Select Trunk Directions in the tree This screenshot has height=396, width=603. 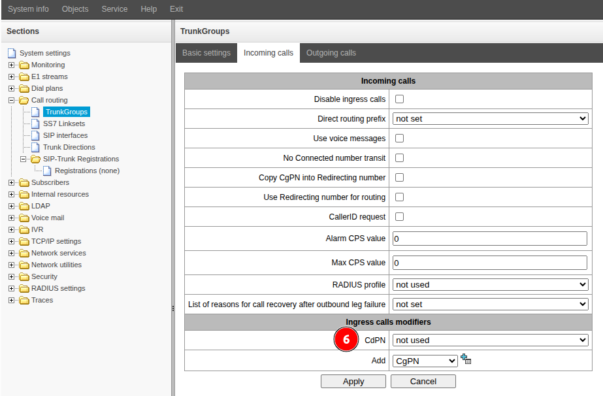(x=69, y=147)
